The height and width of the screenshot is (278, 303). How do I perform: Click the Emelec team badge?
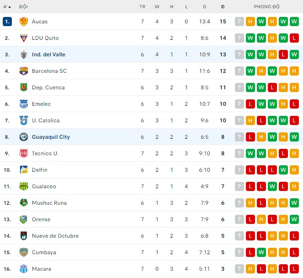[24, 104]
